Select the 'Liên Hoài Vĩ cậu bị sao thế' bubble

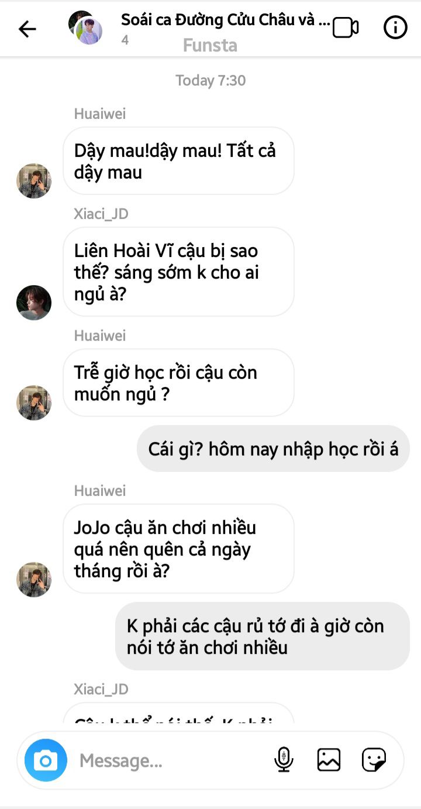pyautogui.click(x=178, y=272)
